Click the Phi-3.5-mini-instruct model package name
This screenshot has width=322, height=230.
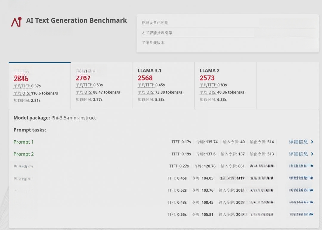74,118
